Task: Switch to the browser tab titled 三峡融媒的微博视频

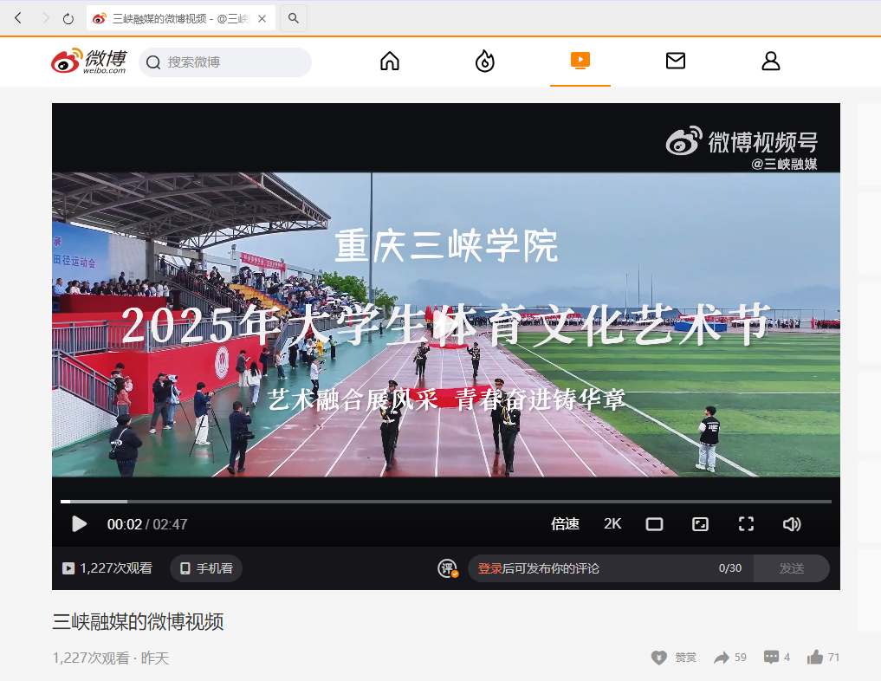Action: pyautogui.click(x=173, y=18)
